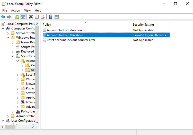The image size is (193, 135).
Task: Open Properties from the toolbar icon
Action: [x=37, y=17]
